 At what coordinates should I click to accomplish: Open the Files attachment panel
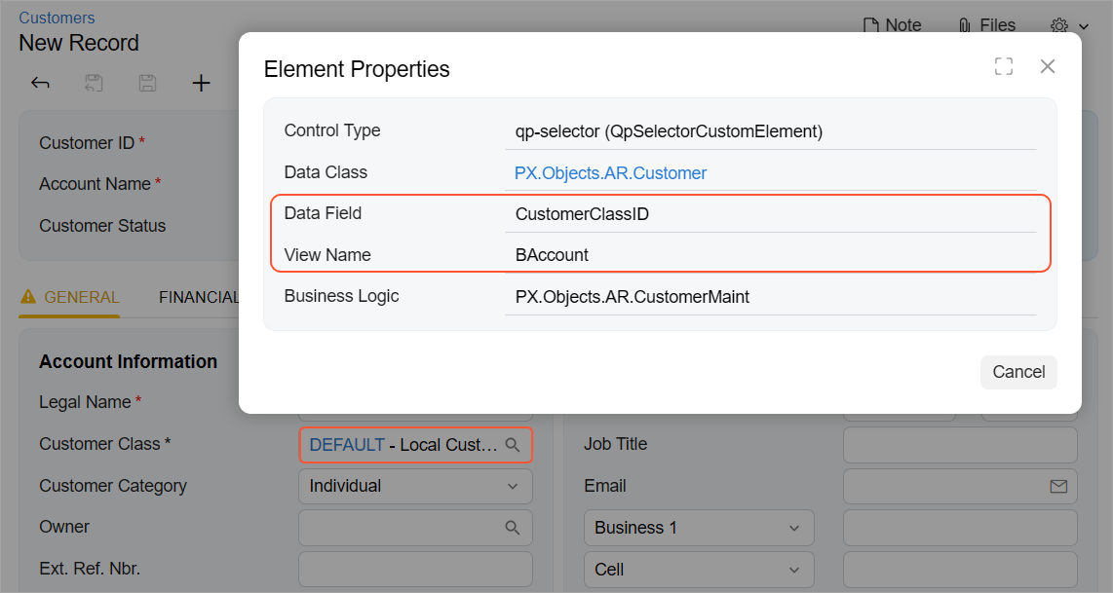(x=986, y=25)
